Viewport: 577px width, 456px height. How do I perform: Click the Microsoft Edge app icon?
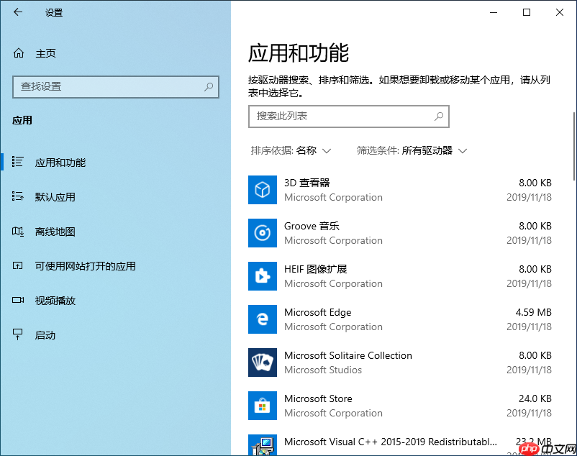(x=263, y=319)
